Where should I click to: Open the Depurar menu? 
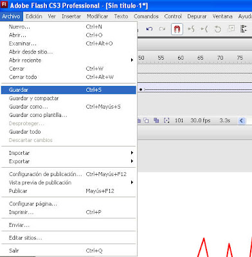(197, 17)
